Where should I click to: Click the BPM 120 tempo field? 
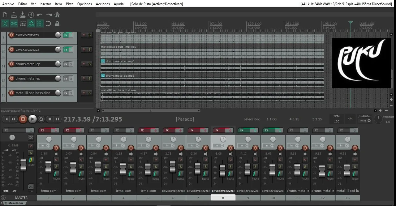click(336, 121)
